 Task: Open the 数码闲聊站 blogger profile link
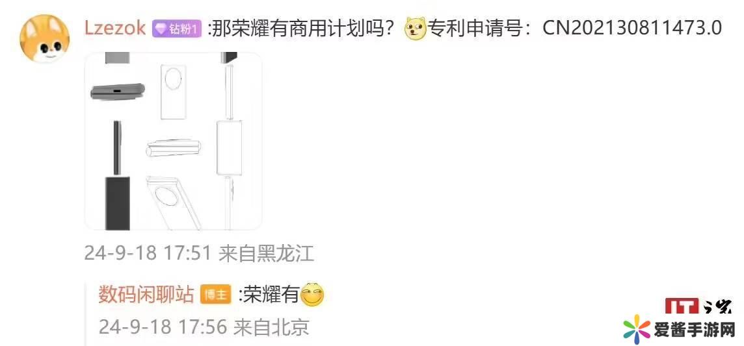[146, 295]
